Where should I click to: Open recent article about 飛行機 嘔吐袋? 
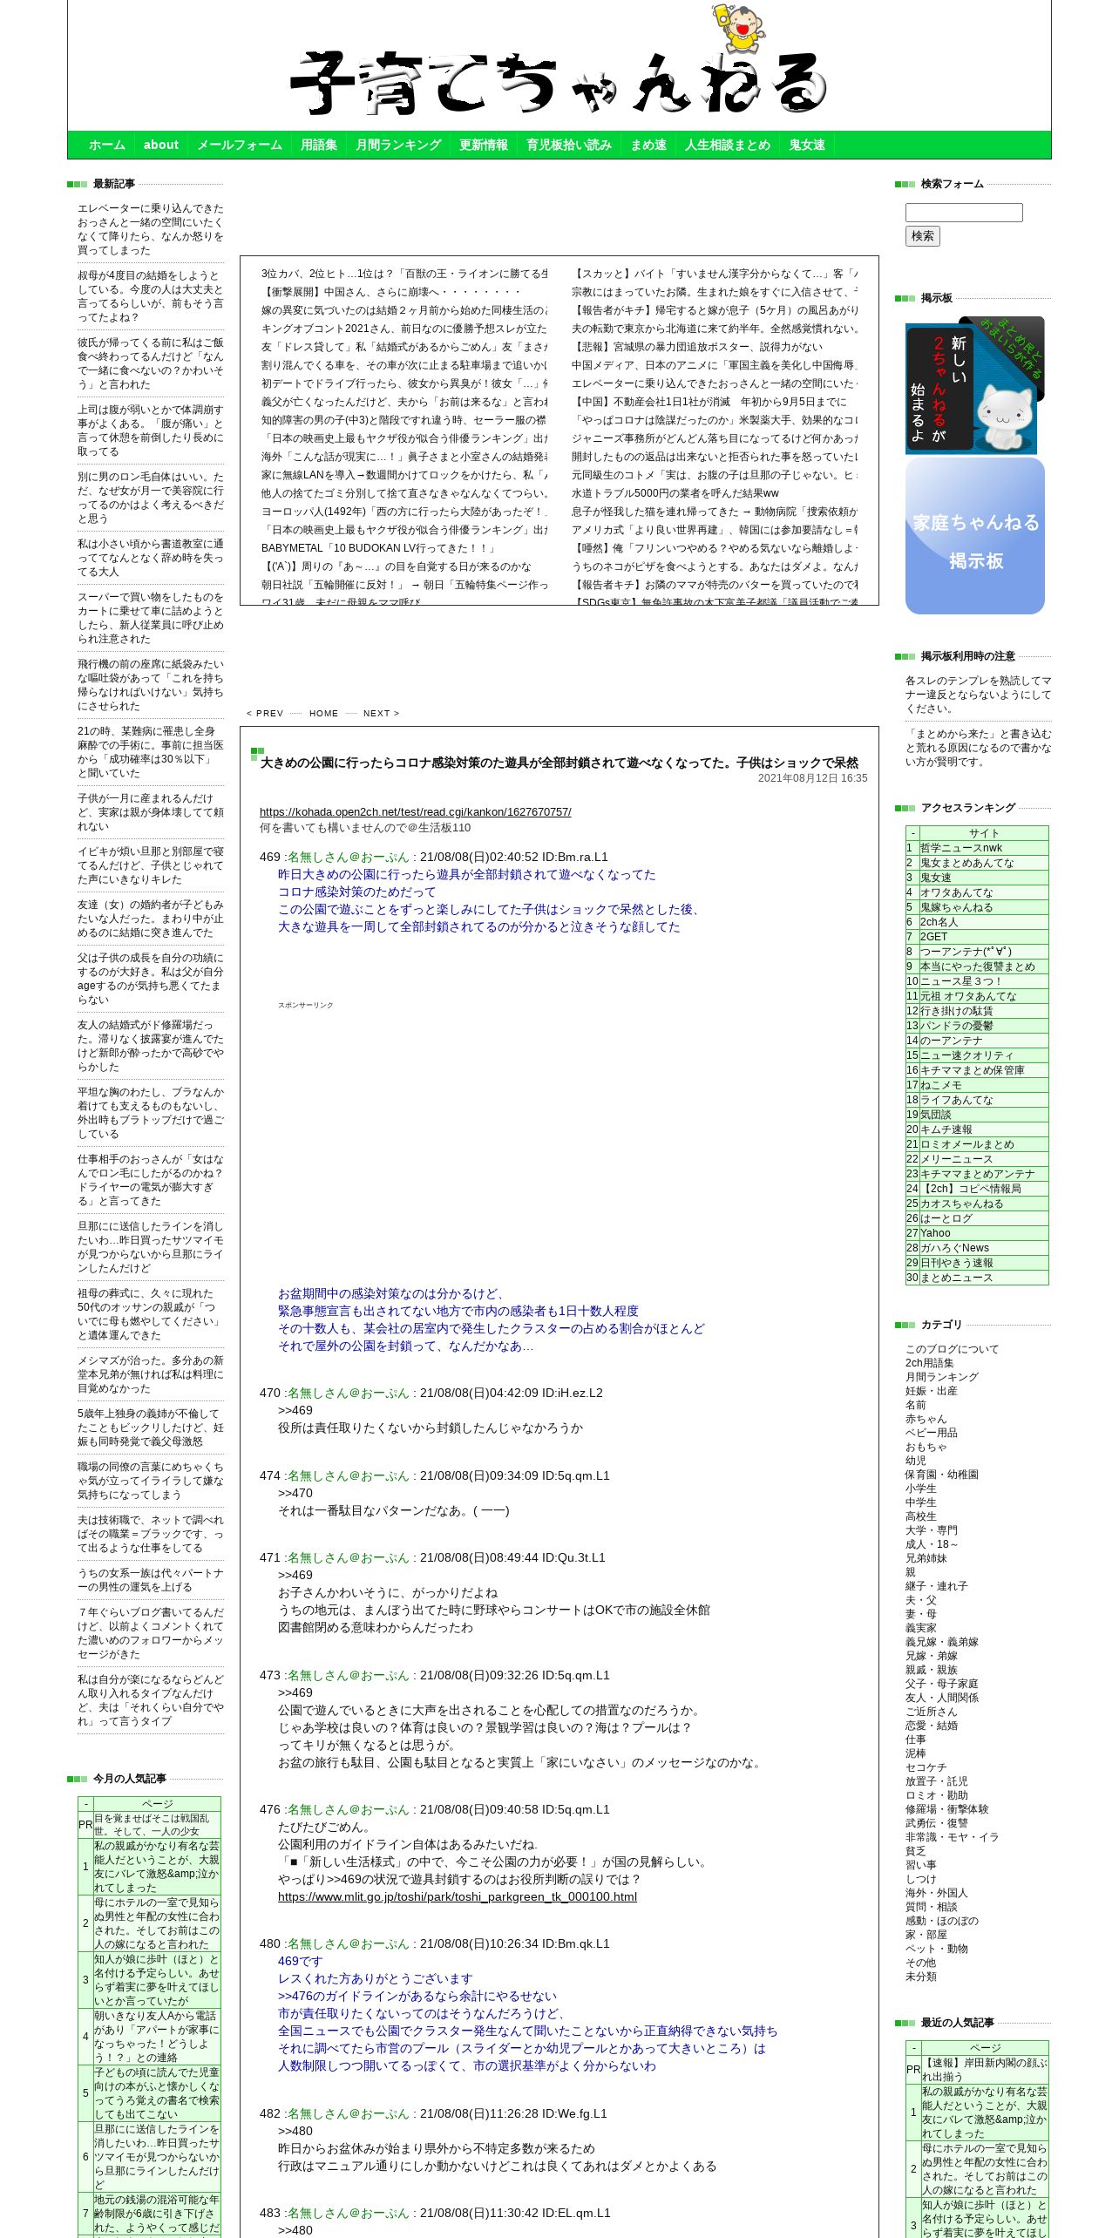coord(151,685)
